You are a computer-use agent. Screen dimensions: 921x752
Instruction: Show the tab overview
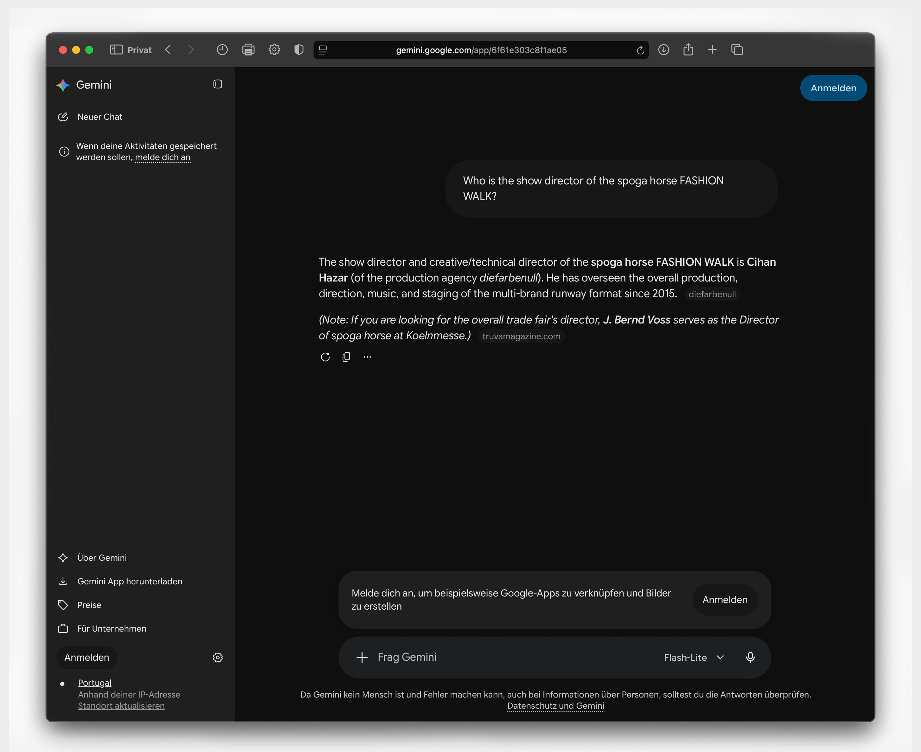[737, 50]
